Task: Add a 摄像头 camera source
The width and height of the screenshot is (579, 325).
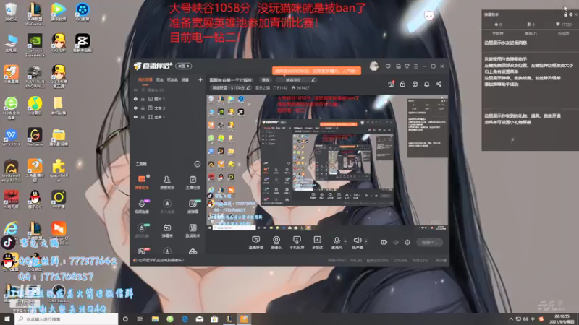Action: (276, 243)
